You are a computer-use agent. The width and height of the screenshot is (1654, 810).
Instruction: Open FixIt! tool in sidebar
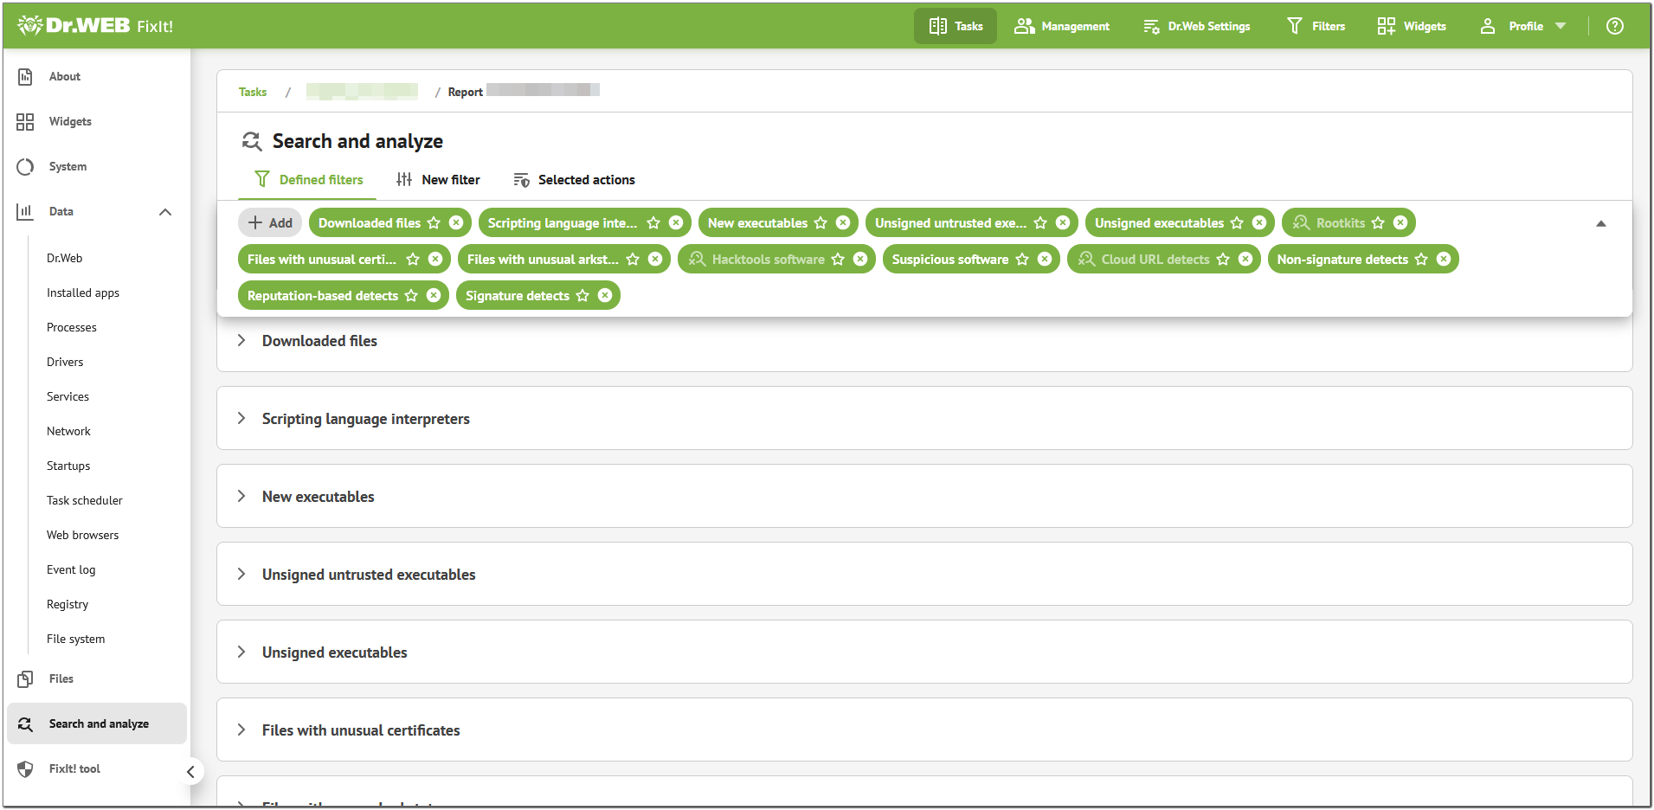point(74,768)
